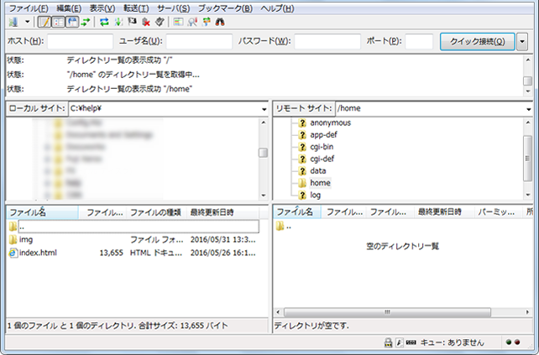Image resolution: width=539 pixels, height=355 pixels.
Task: Sort local list by ファイル名 column
Action: click(x=42, y=212)
